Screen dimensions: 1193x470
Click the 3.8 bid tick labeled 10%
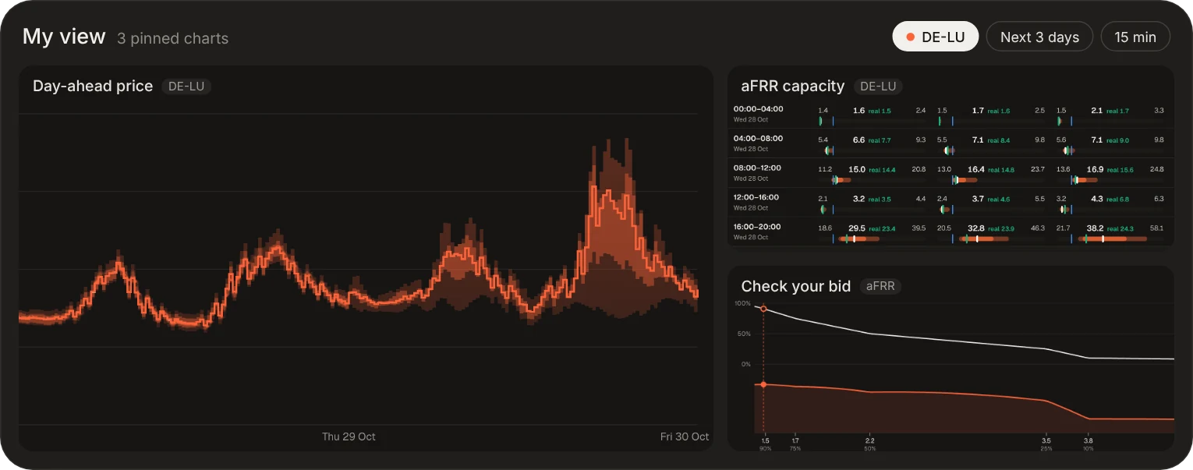pos(1088,440)
